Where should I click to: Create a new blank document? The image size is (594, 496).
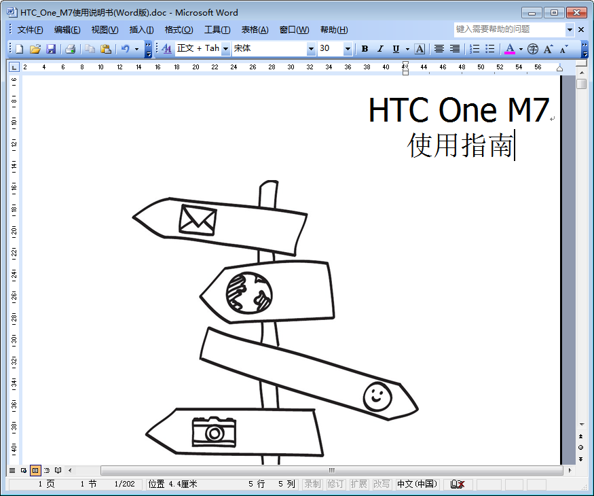[x=19, y=49]
